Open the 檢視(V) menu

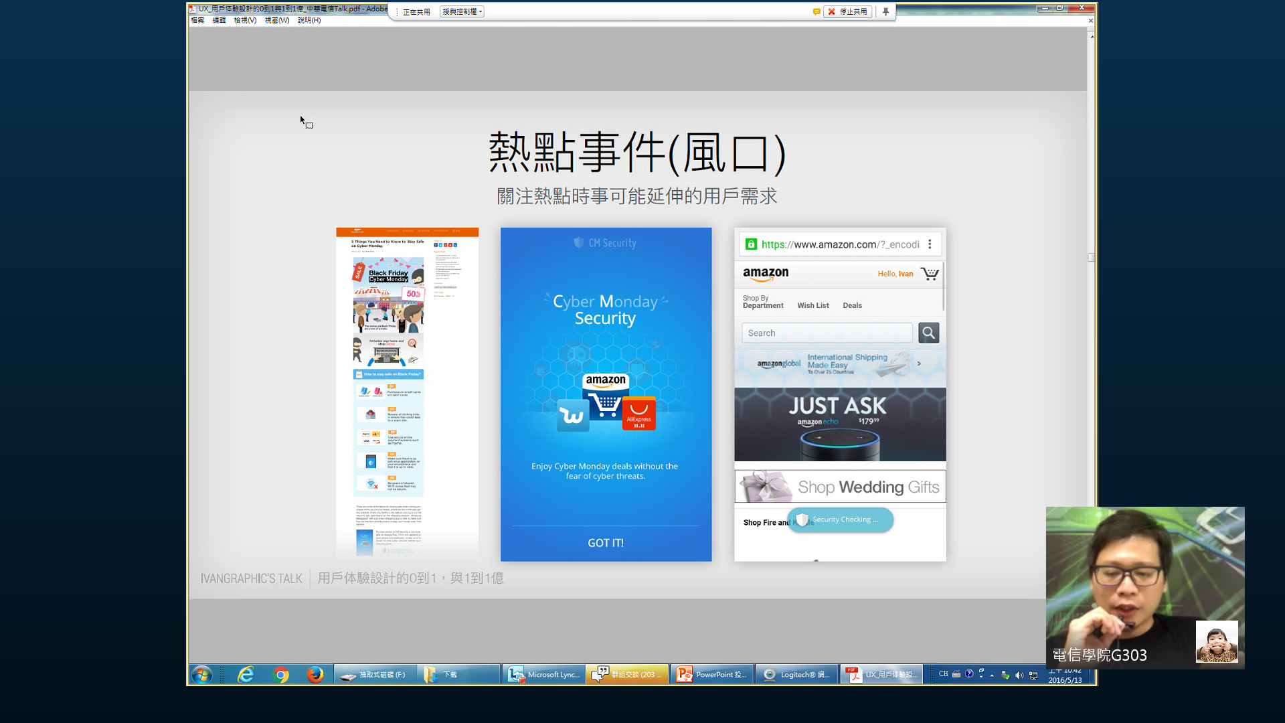pos(245,20)
